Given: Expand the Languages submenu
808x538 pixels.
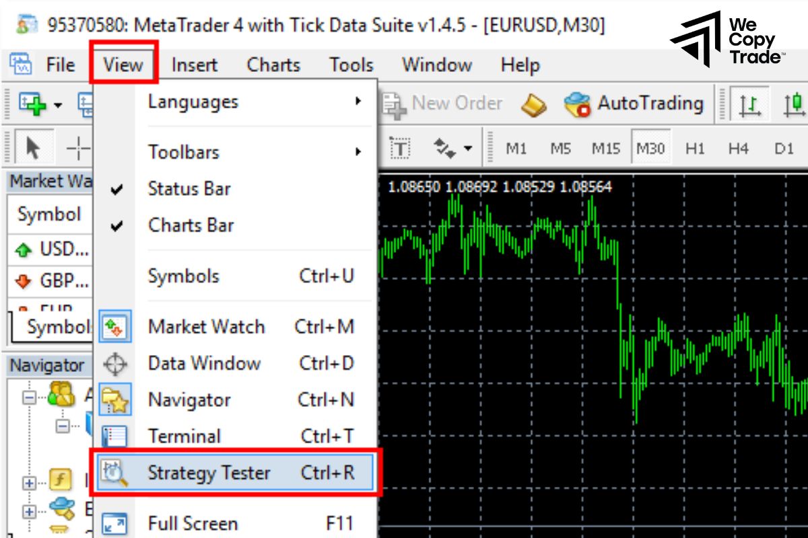Looking at the screenshot, I should point(193,102).
